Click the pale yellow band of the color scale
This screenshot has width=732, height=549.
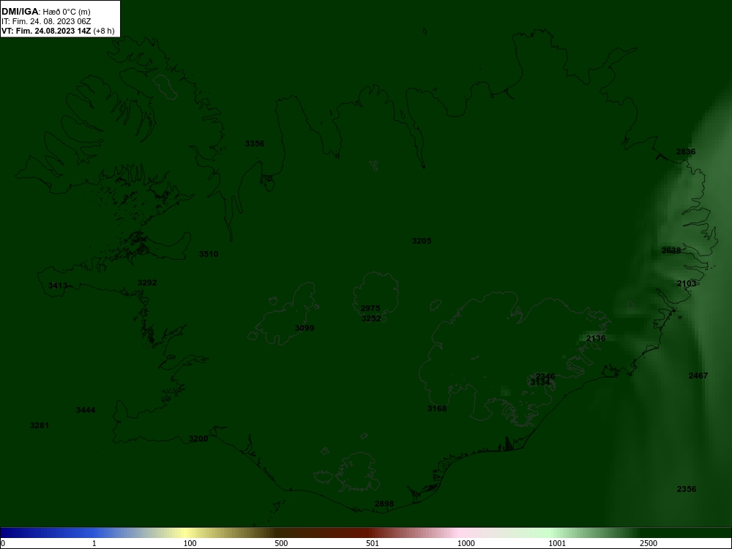coord(187,533)
